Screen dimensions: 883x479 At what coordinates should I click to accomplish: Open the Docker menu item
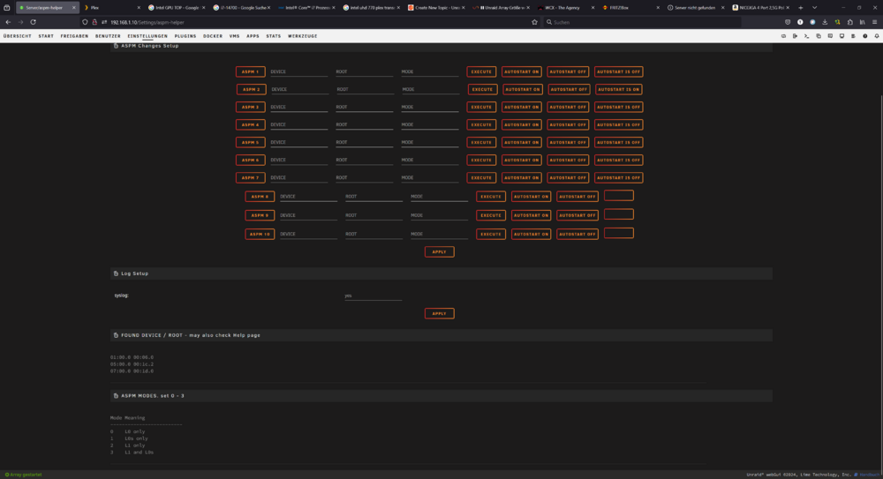[213, 36]
